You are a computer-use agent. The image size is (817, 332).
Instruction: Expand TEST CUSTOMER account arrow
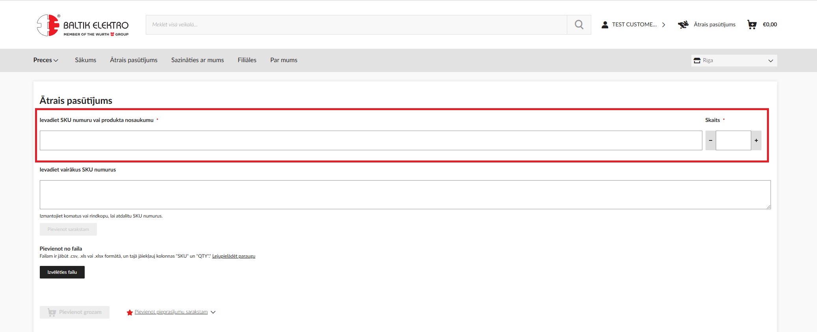[664, 25]
